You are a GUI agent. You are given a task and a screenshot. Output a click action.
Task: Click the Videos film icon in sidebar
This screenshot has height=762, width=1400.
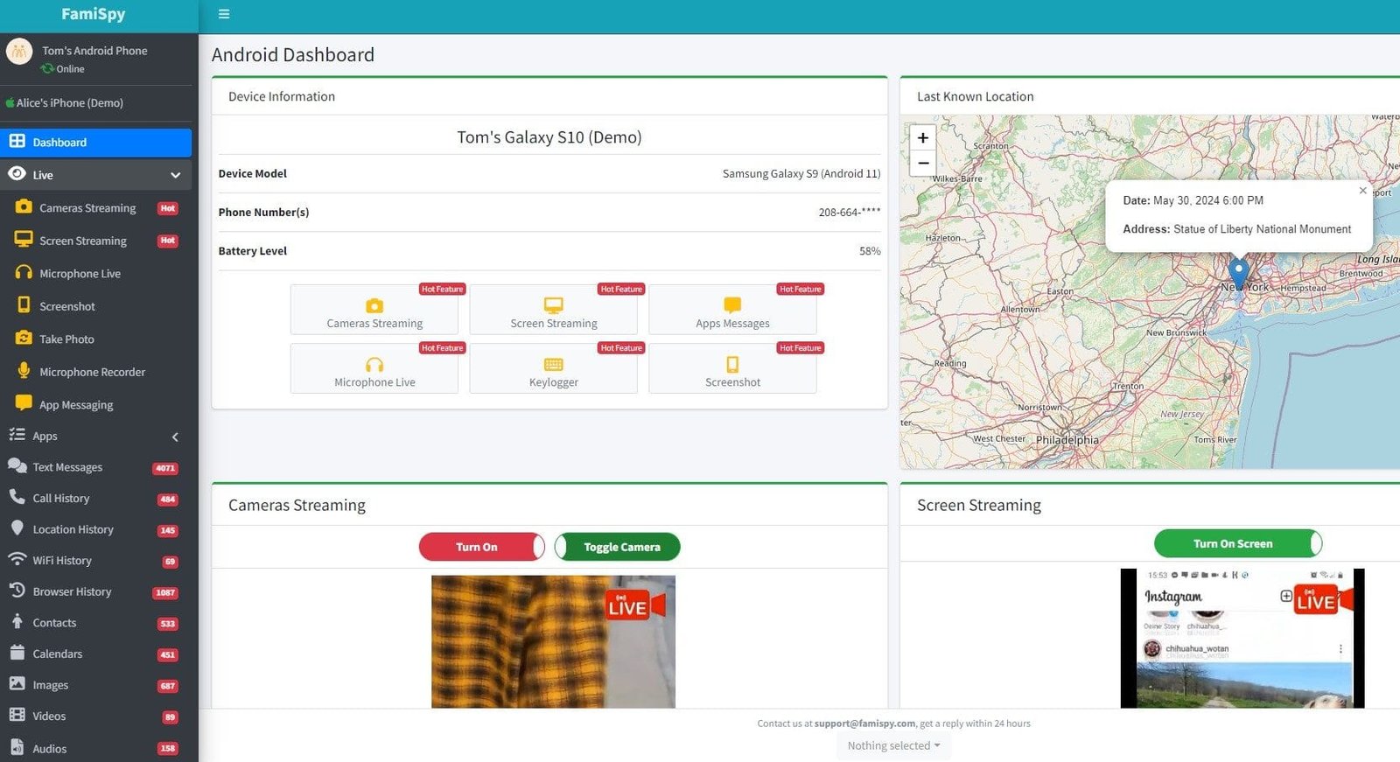[x=17, y=714]
